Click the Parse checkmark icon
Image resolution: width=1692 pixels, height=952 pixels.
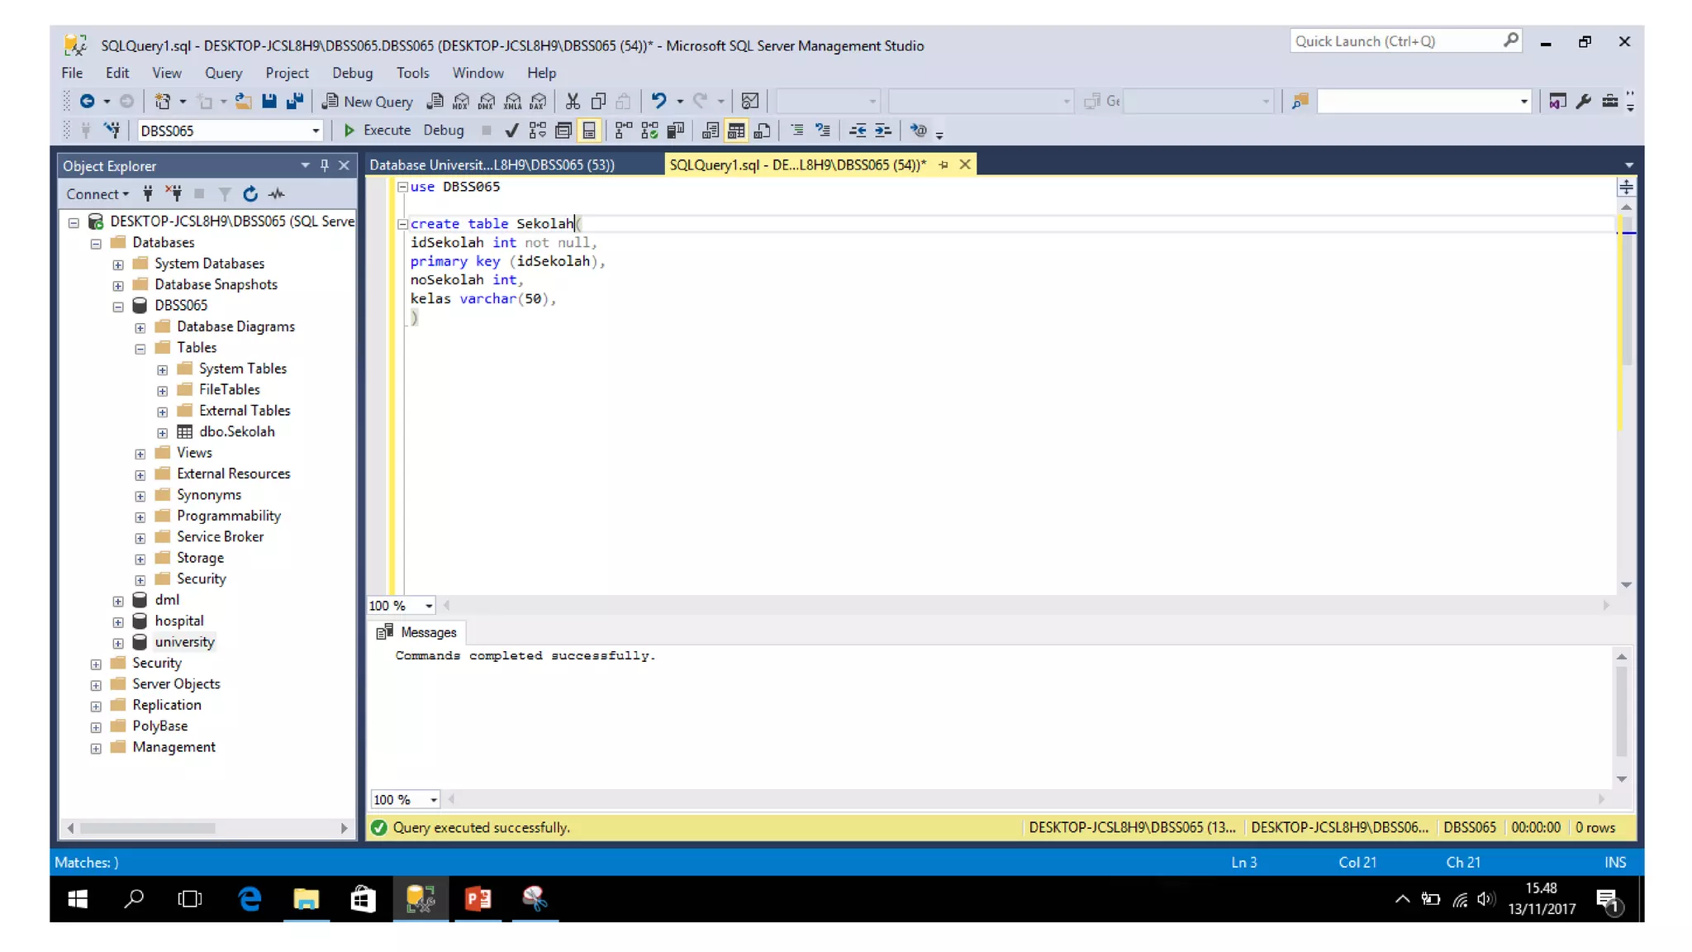[x=511, y=130]
